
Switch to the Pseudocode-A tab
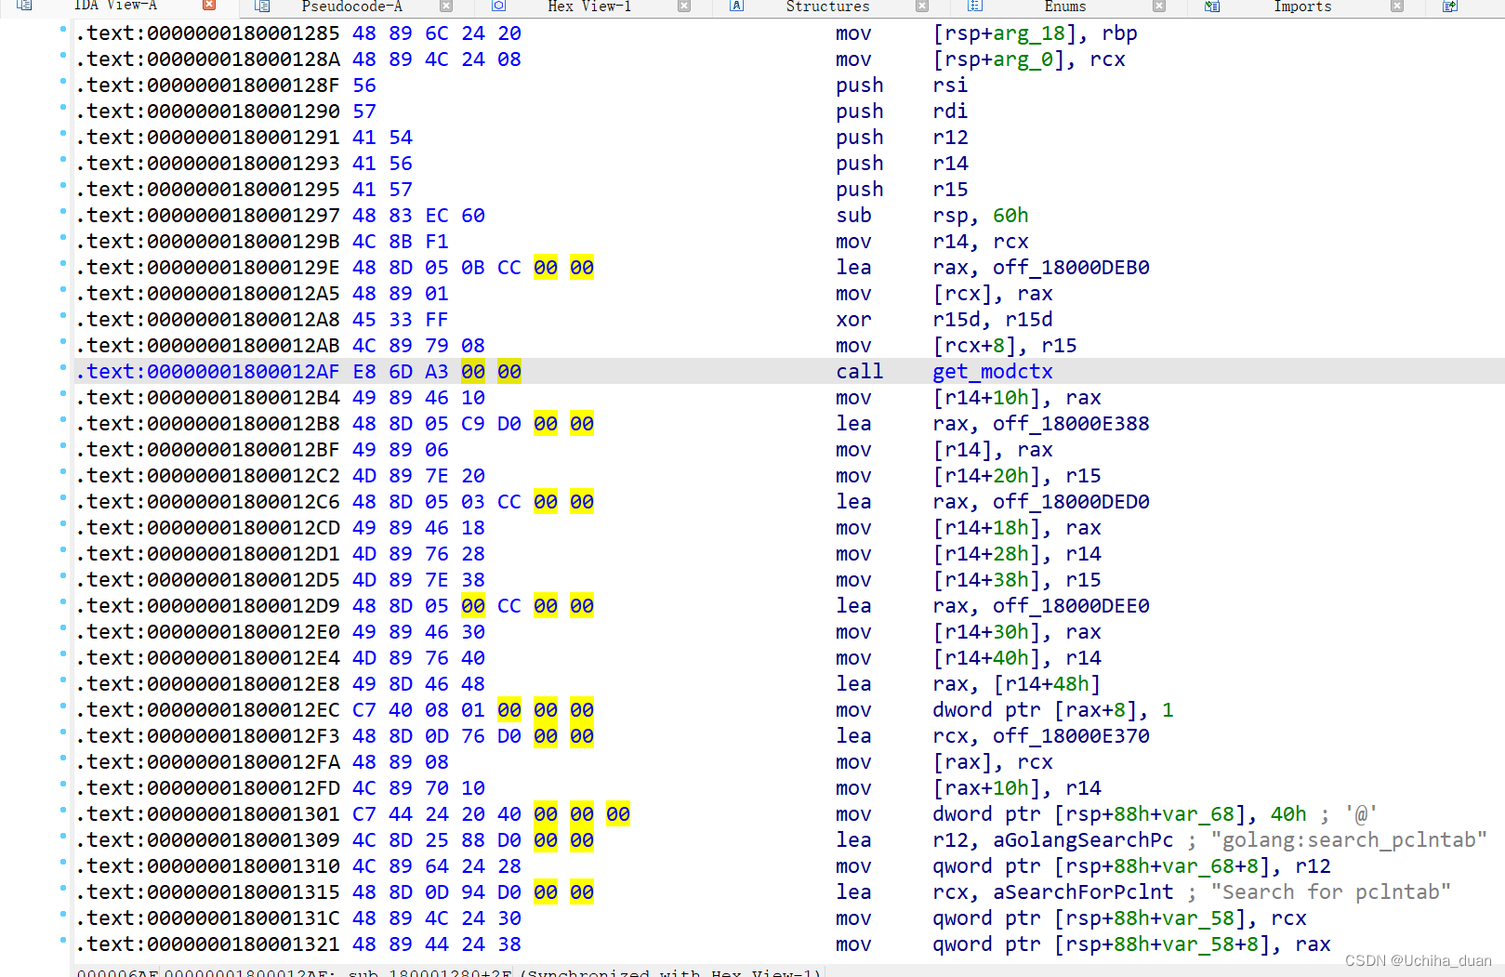(351, 7)
